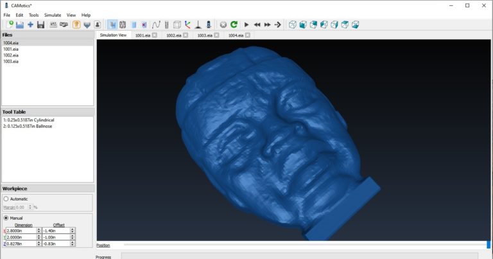Click the X Offset input field

pos(55,230)
